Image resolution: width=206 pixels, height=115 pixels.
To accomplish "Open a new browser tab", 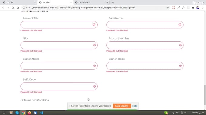I will (x=113, y=2).
